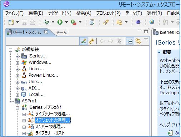This screenshot has width=181, height=137.
Task: Click the Print icon in toolbar
Action: 32,22
